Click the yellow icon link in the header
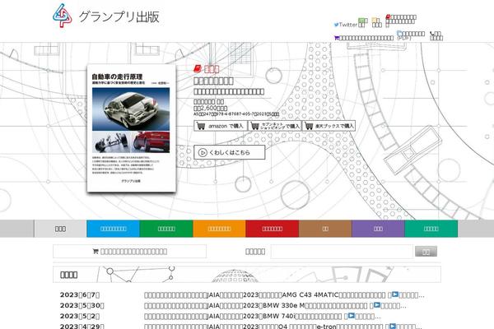Viewport: 494px width, 329px height. [x=376, y=22]
